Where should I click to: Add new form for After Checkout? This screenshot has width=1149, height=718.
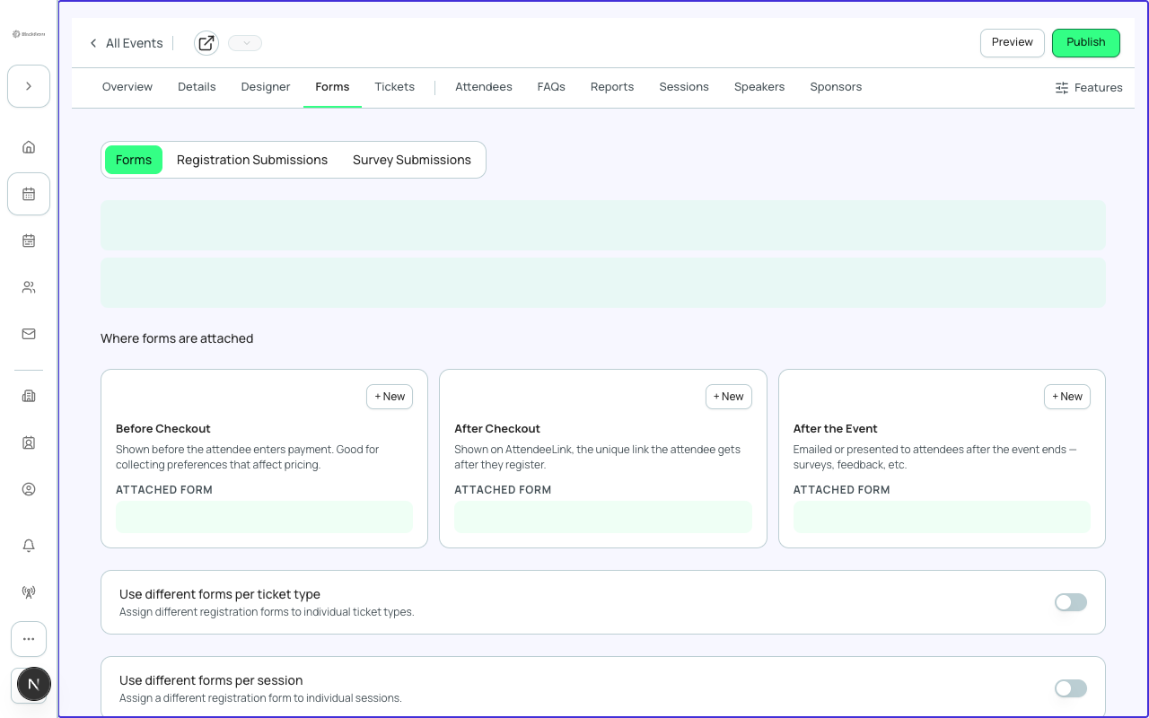(729, 397)
